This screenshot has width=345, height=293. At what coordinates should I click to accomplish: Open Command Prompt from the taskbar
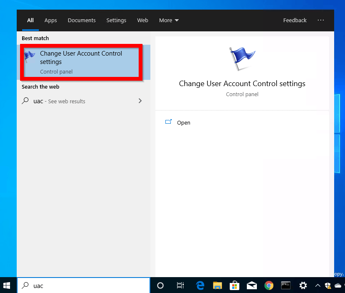286,285
